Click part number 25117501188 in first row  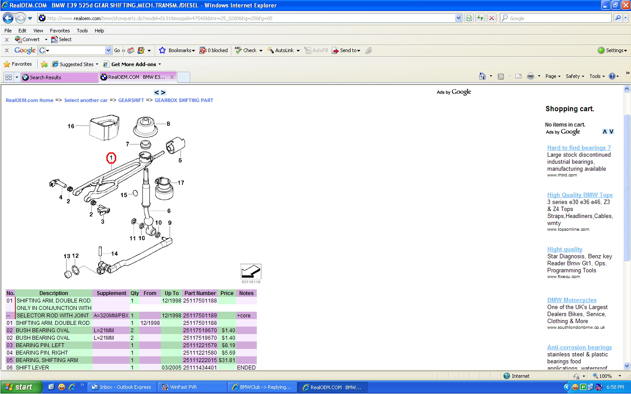click(x=200, y=301)
